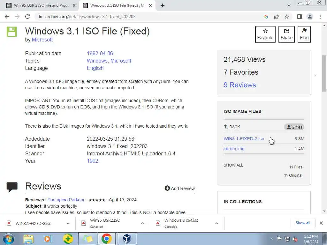Viewport: 327px width, 245px height.
Task: Go back using the browser back arrow
Action: pos(7,17)
